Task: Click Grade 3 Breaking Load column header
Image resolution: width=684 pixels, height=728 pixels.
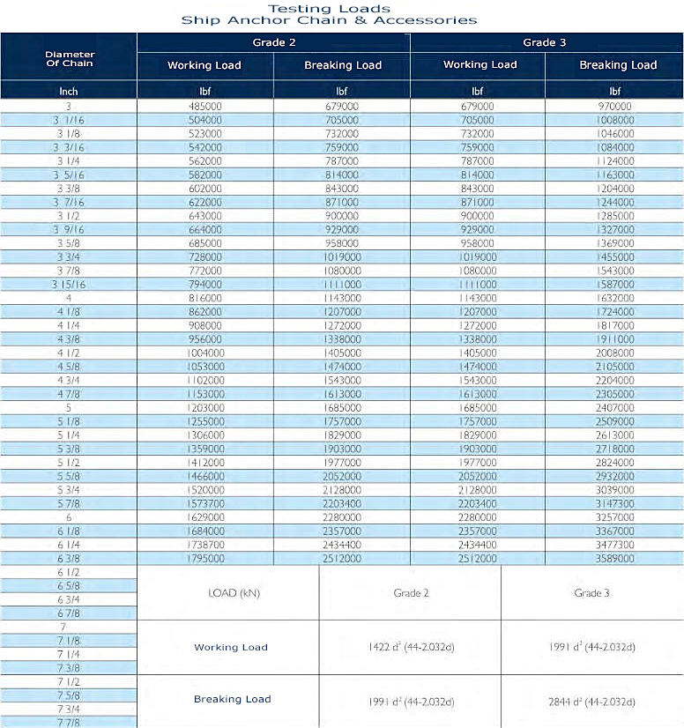Action: point(617,65)
